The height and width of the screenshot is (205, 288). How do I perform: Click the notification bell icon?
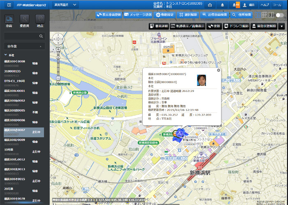click(222, 5)
